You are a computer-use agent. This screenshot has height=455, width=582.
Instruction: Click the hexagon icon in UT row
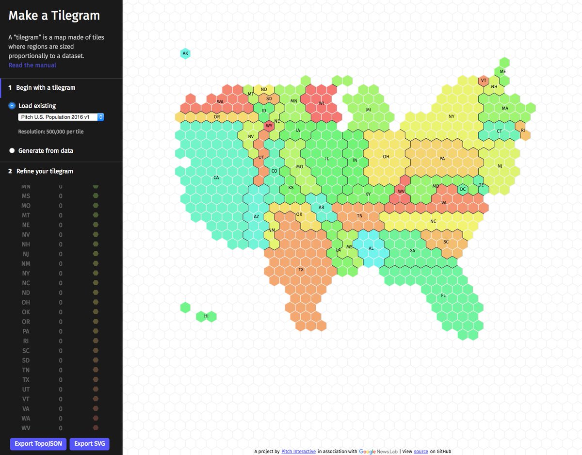pyautogui.click(x=96, y=390)
